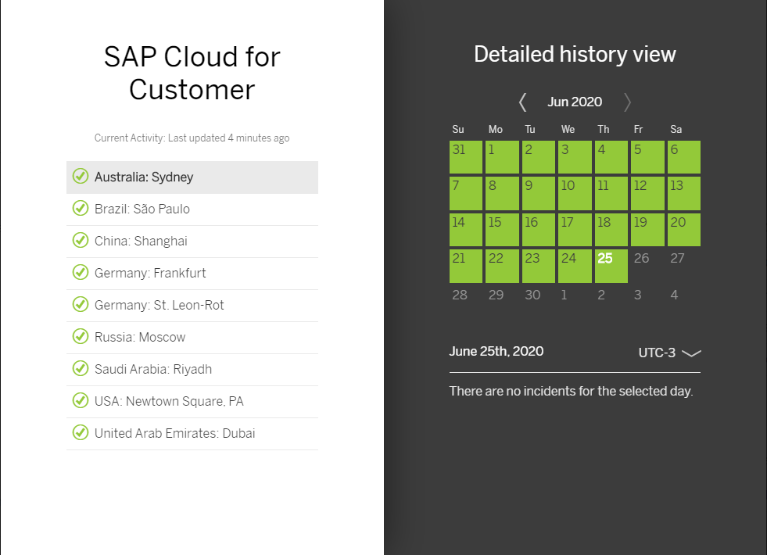Select the Saudi Arabia: Riyadh data center
Screen dimensions: 767x555
pos(192,370)
